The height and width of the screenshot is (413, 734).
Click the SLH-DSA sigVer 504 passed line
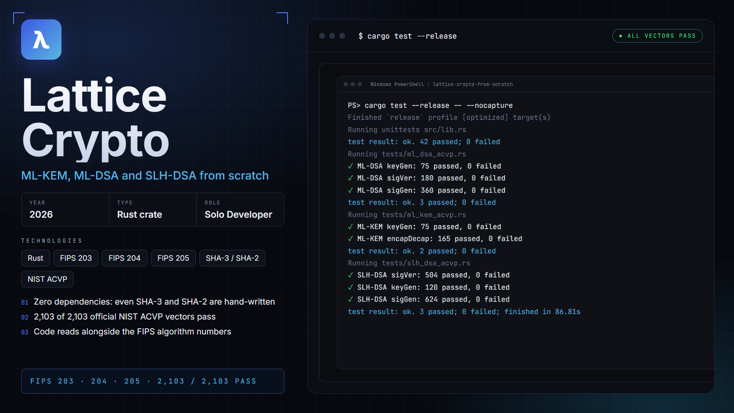(429, 275)
